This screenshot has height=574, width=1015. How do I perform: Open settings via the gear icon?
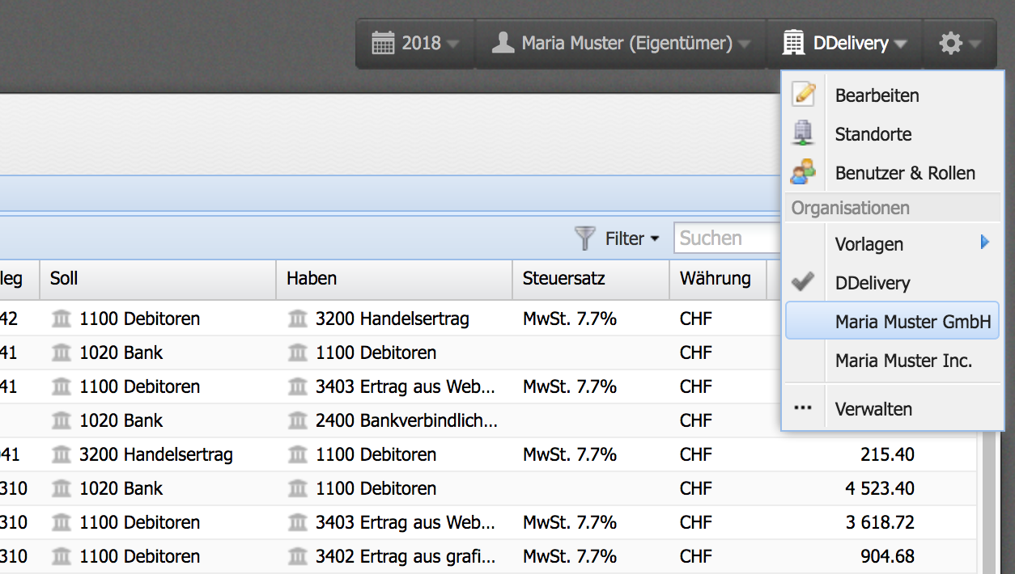[x=952, y=43]
